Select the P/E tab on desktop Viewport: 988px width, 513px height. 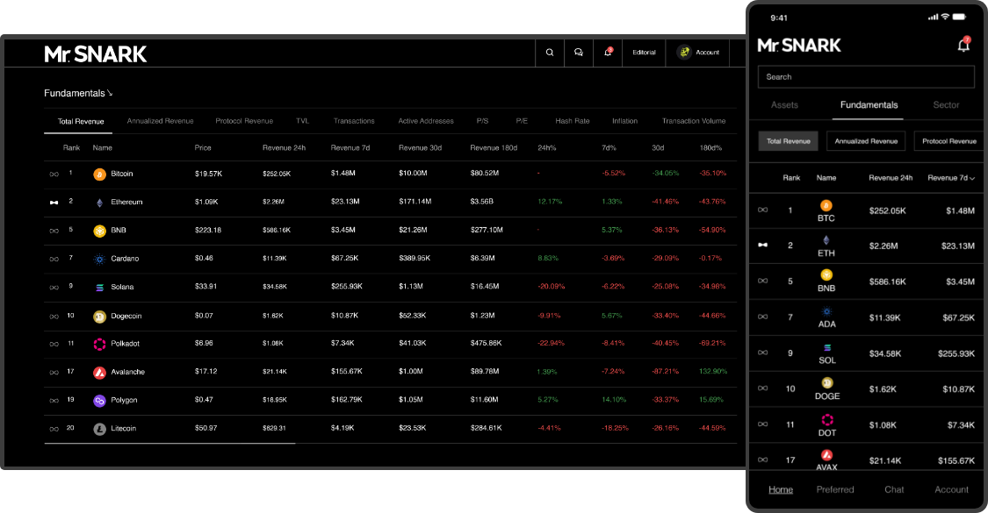point(522,121)
